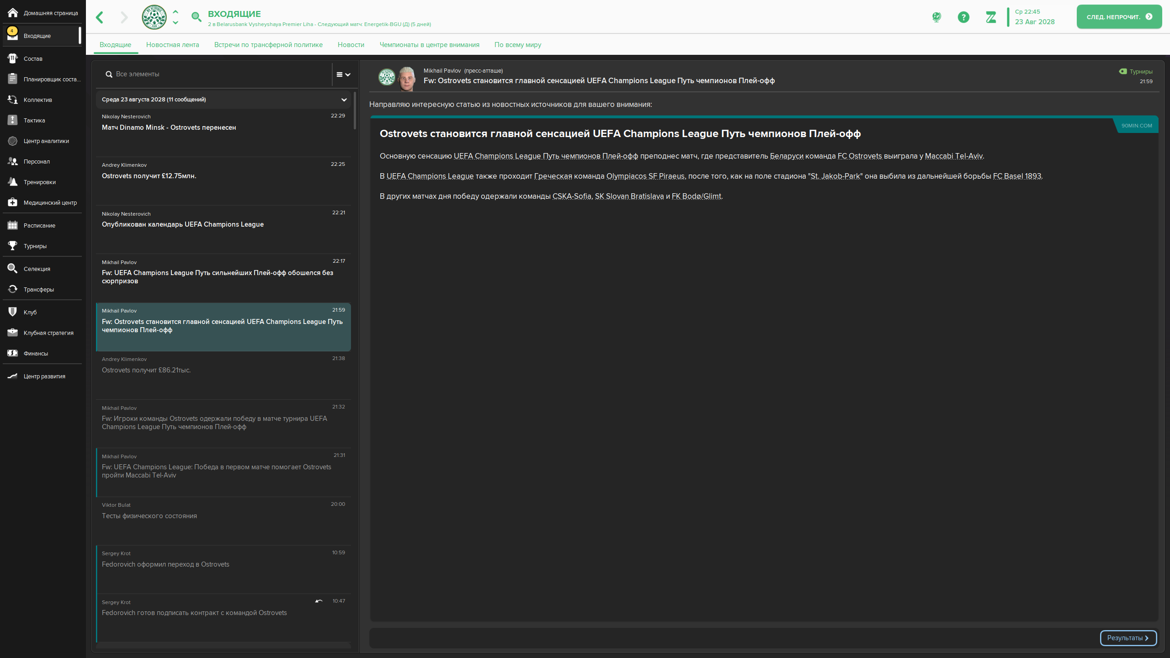The height and width of the screenshot is (658, 1170).
Task: Click Mikhail Pavlov's portrait in message header
Action: [x=406, y=79]
